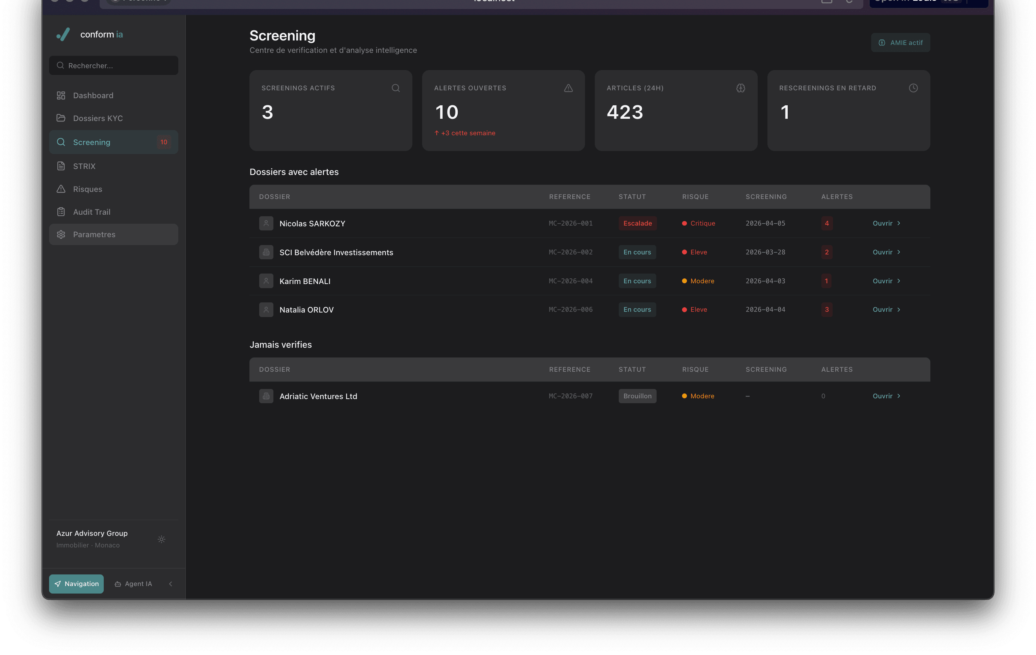Click the Dossiers KYC folder icon
The width and height of the screenshot is (1036, 655).
tap(61, 118)
